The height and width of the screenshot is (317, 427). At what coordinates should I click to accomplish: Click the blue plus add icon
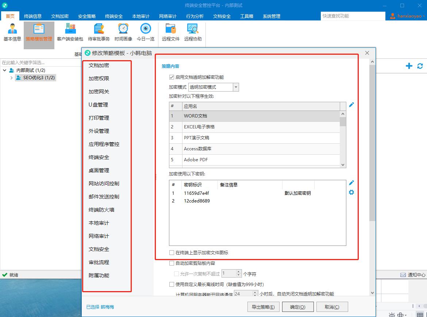(409, 66)
